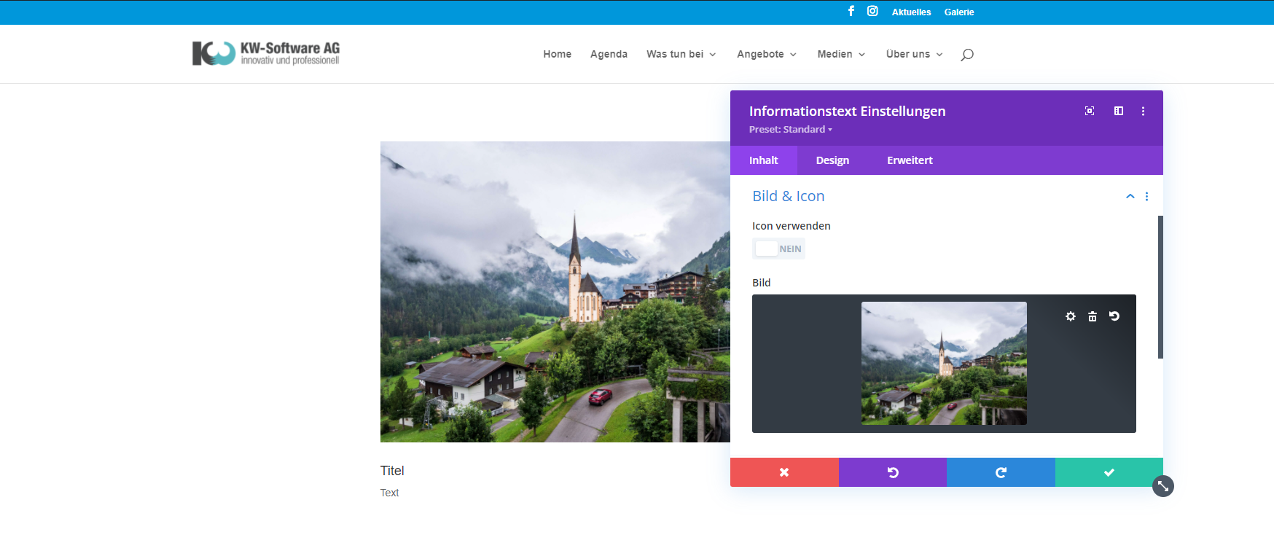This screenshot has width=1274, height=559.
Task: Open modal's three-dot options menu
Action: (x=1143, y=111)
